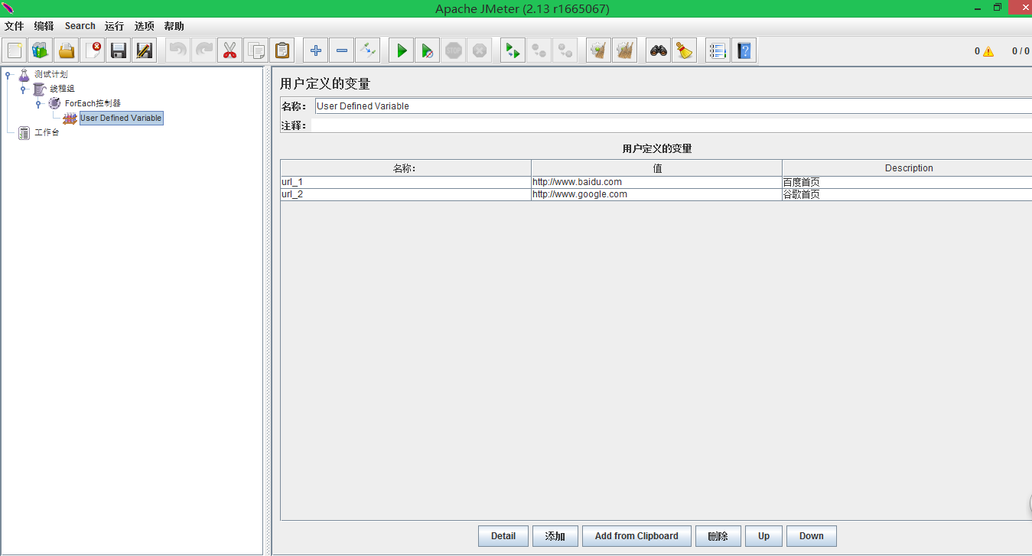The image size is (1032, 556).
Task: Click the Shutdown X icon
Action: (x=480, y=51)
